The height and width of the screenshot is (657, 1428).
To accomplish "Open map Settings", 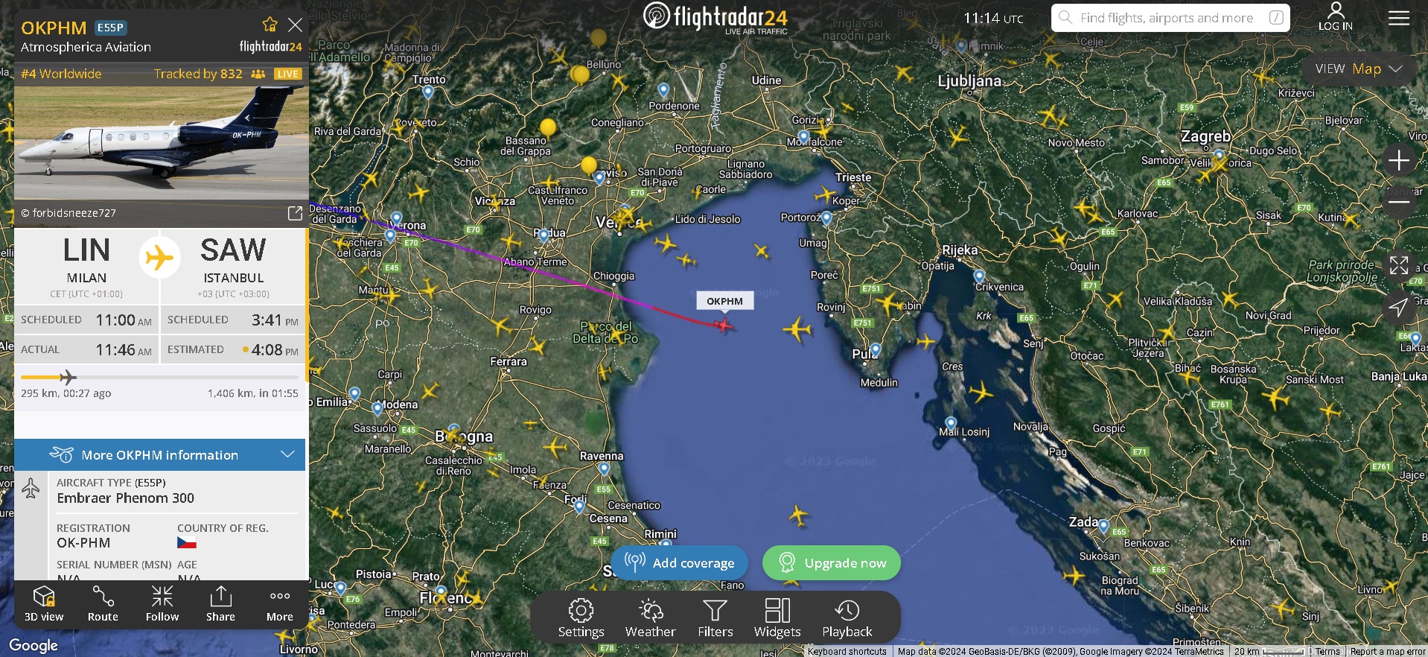I will coord(581,619).
